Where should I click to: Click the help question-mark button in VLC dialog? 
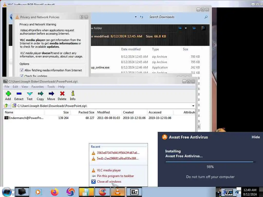click(x=82, y=17)
